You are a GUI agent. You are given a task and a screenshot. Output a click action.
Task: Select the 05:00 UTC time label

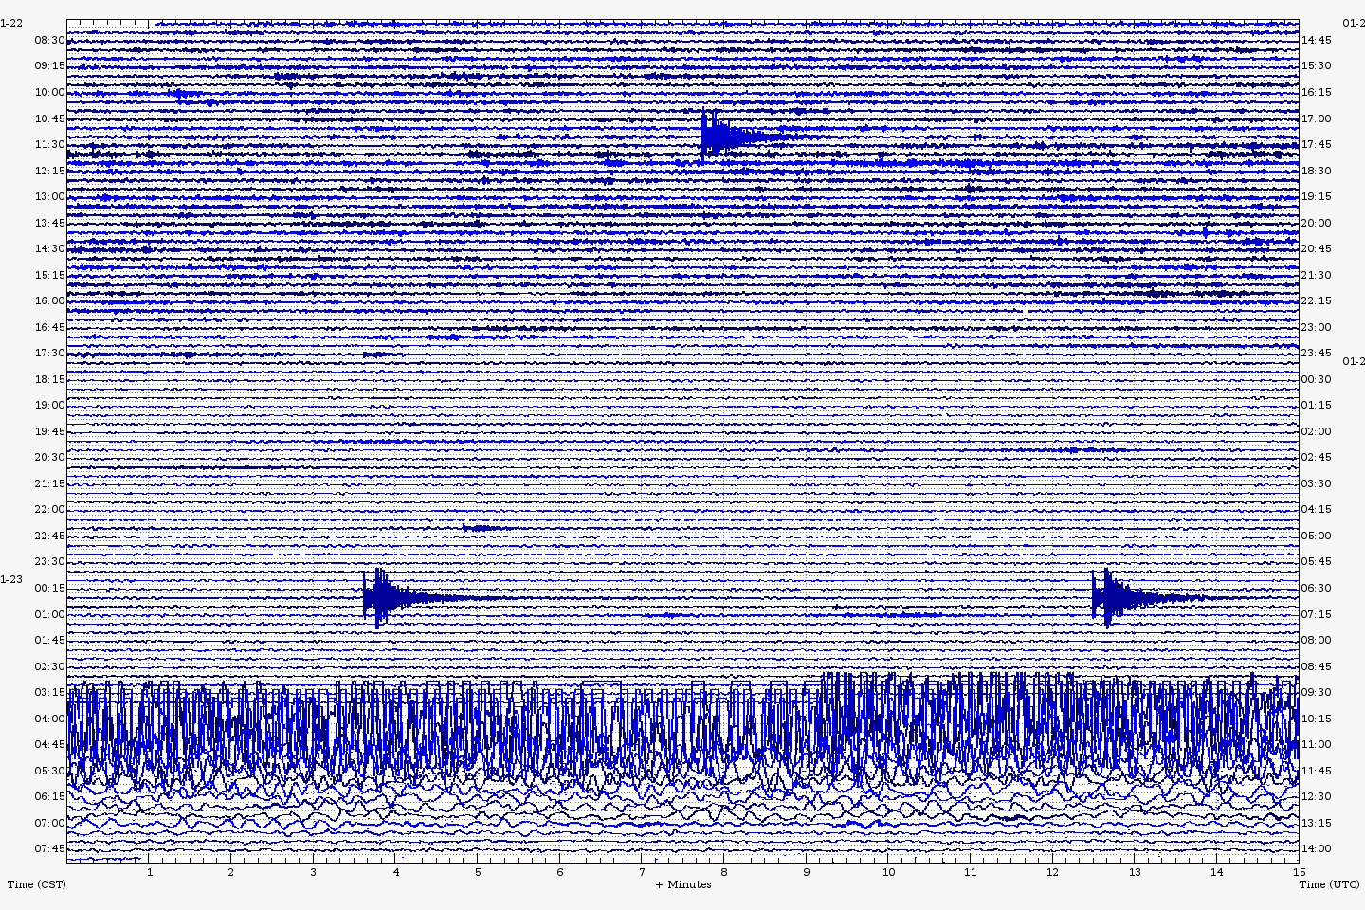click(1316, 536)
